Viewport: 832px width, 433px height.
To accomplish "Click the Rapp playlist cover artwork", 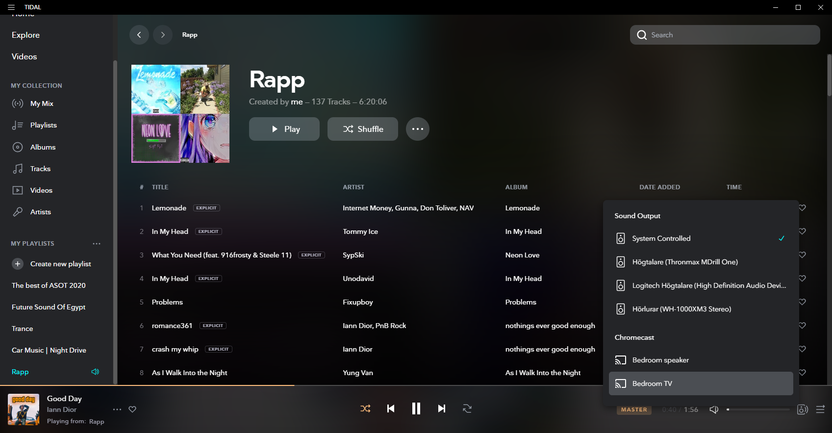I will tap(180, 114).
